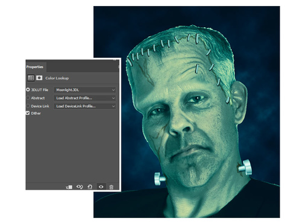Click the Dither label text

tap(36, 113)
